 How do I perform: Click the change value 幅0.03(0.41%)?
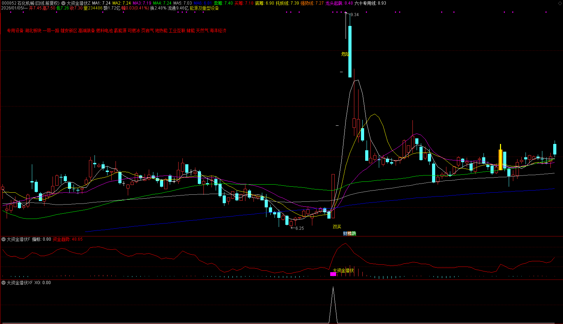135,8
